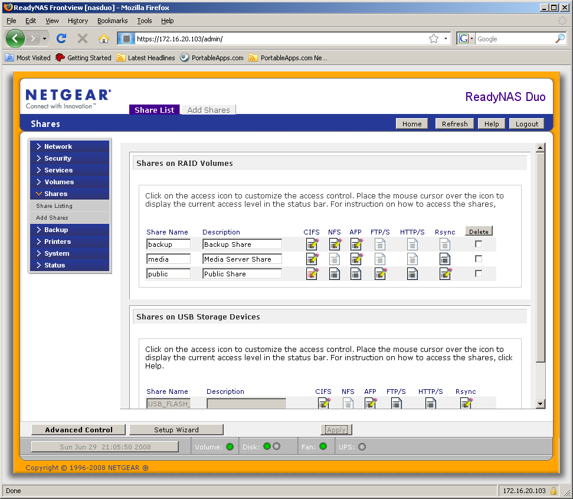
Task: Expand the Services sidebar section
Action: pos(70,170)
